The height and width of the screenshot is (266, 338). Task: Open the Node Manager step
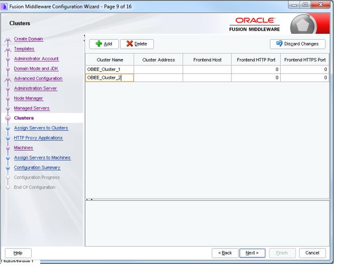[28, 98]
